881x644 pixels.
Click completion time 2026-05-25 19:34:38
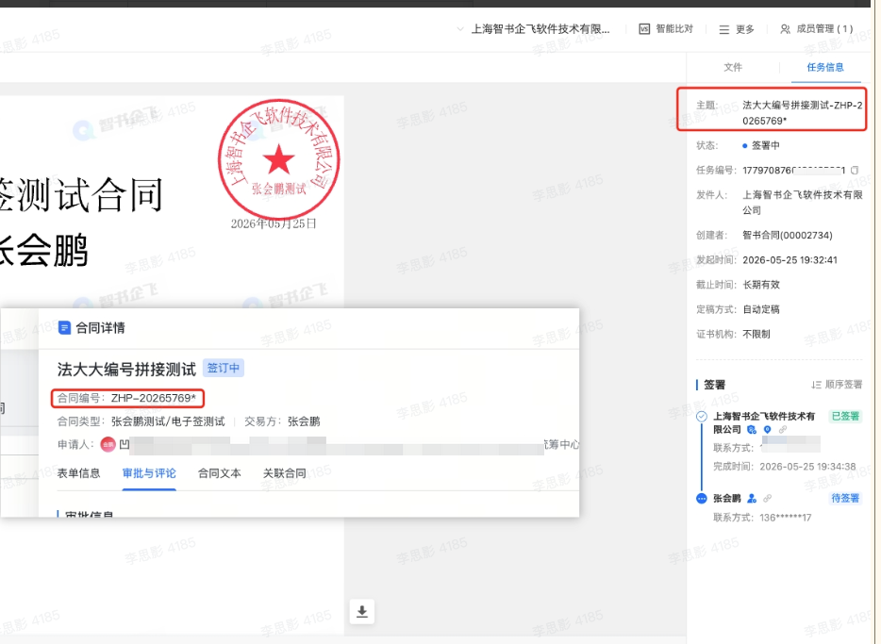coord(807,467)
